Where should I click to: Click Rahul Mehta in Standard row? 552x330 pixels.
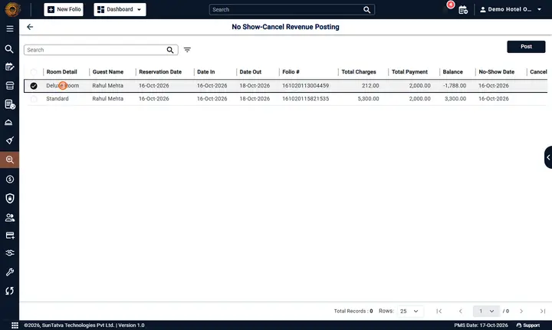(x=108, y=99)
